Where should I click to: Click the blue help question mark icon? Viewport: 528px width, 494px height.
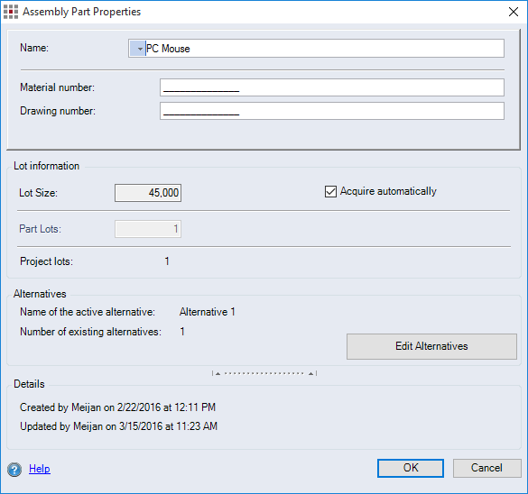(x=14, y=470)
